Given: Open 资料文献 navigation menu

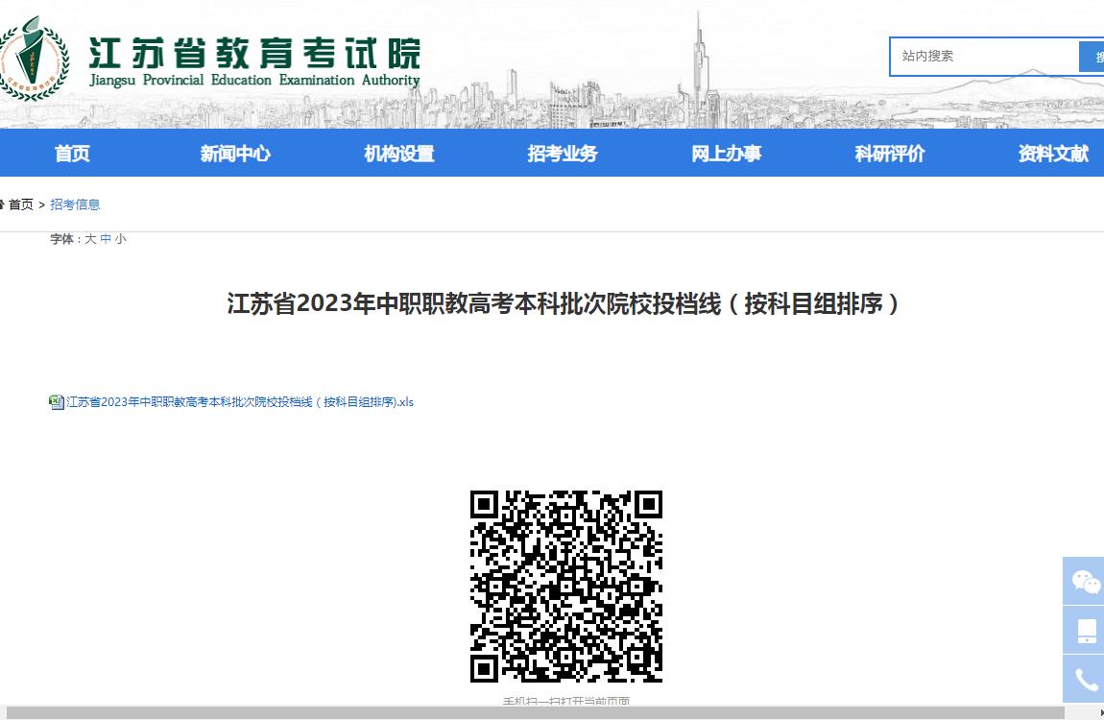Looking at the screenshot, I should (x=1053, y=154).
